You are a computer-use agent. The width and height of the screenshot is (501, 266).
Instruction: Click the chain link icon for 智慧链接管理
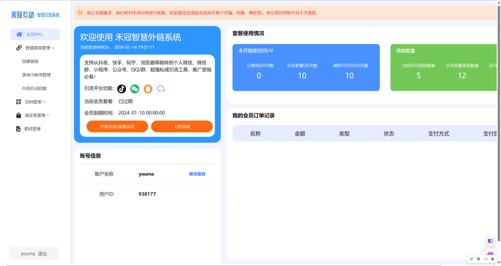coord(19,48)
